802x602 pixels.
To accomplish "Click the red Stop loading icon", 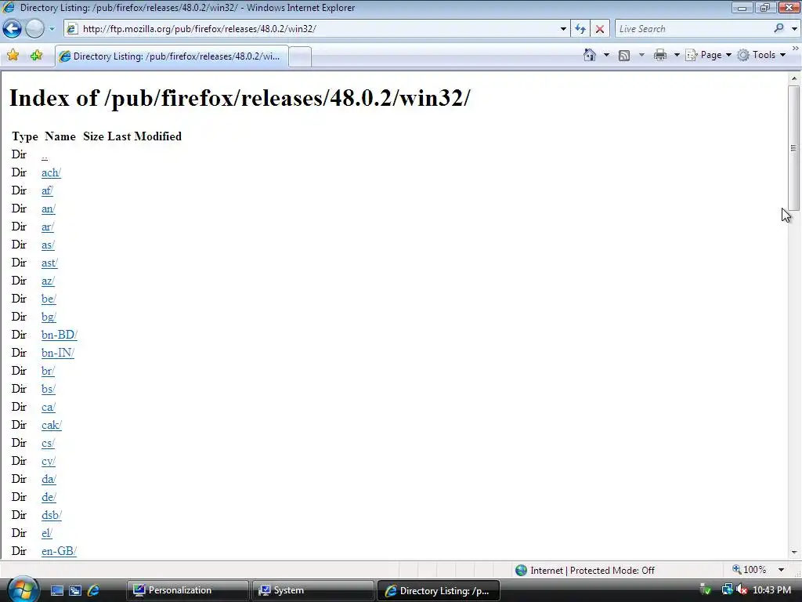I will 599,29.
